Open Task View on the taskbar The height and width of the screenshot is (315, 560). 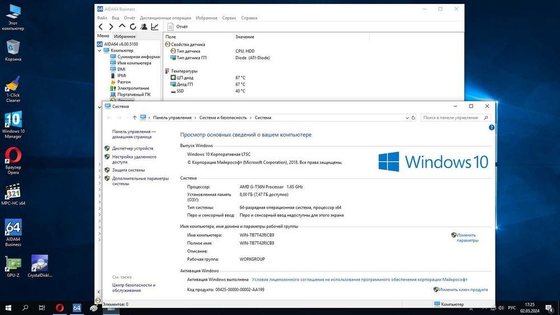pyautogui.click(x=42, y=308)
